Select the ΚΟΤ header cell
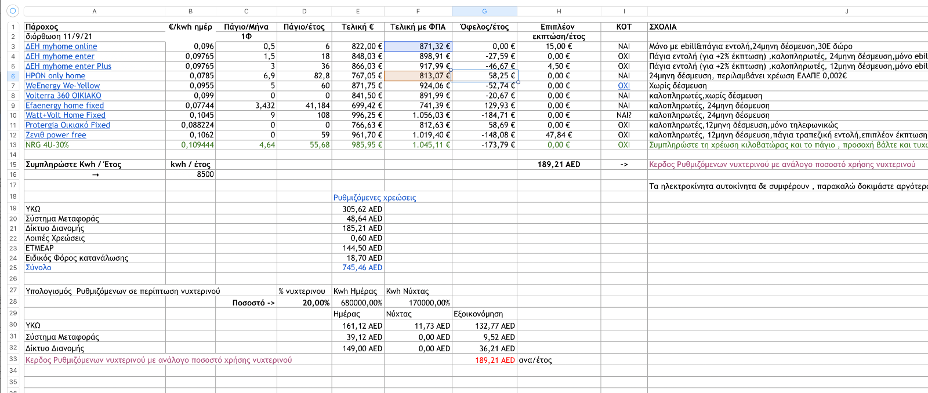This screenshot has height=393, width=928. (624, 27)
